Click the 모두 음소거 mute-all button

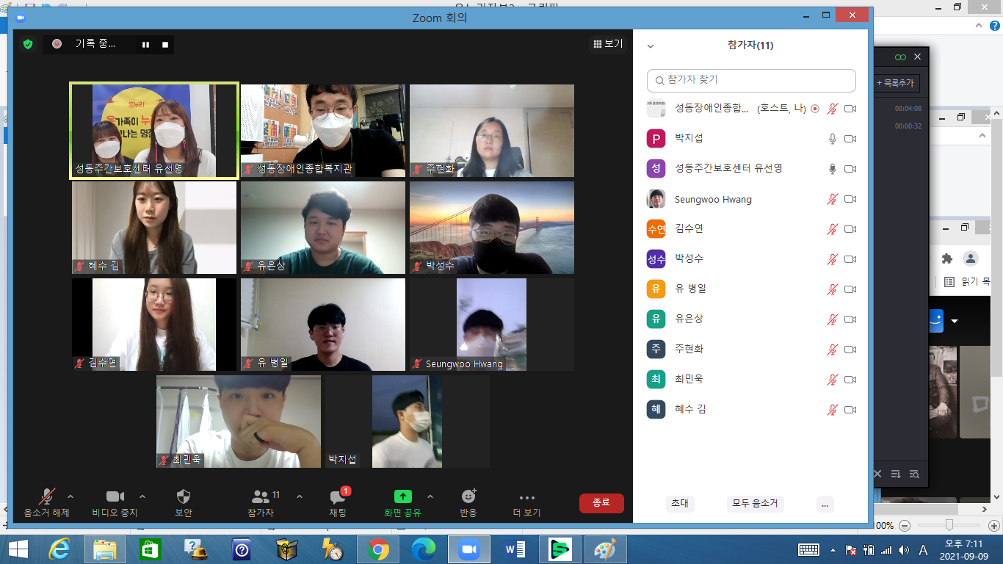pos(756,504)
